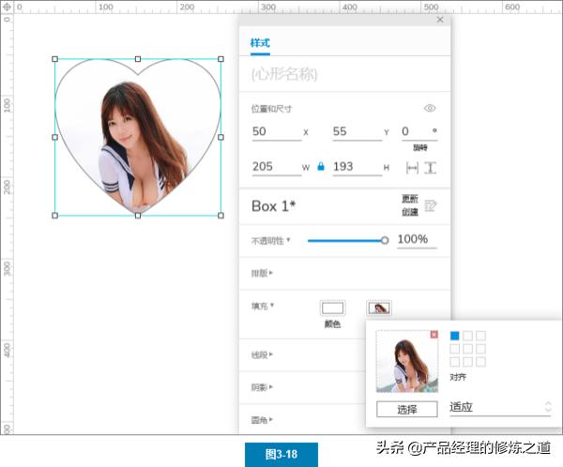Viewport: 563px width, 467px height.
Task: Click 创建 to create a style
Action: (x=410, y=212)
